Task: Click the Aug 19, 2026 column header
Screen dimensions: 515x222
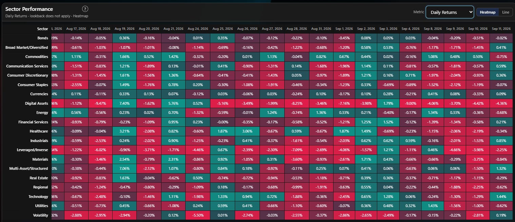Action: coord(125,29)
